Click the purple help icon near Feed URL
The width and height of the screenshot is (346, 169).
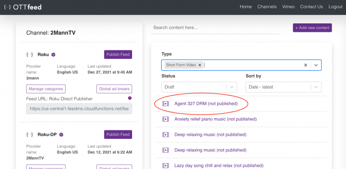tap(130, 98)
